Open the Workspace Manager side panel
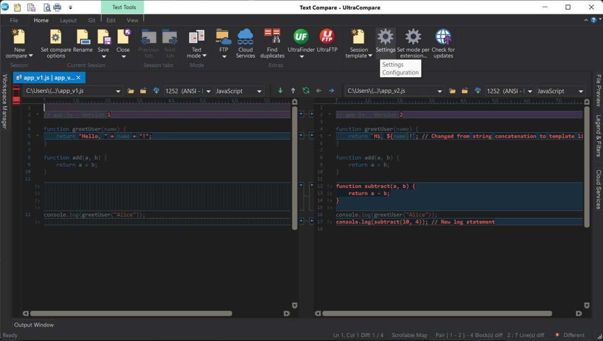The height and width of the screenshot is (341, 603). tap(5, 102)
